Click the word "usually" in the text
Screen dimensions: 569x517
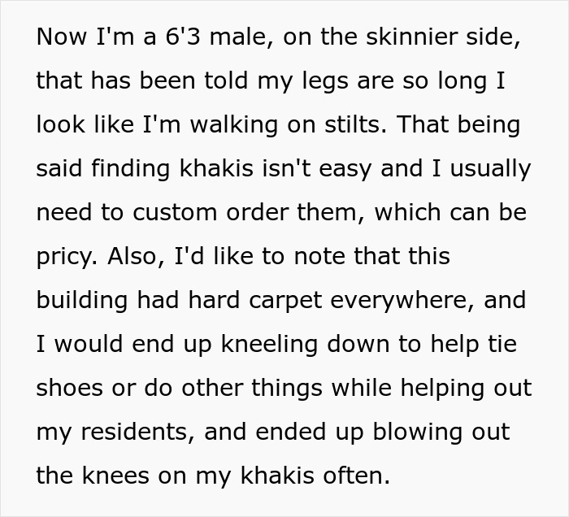tap(489, 169)
